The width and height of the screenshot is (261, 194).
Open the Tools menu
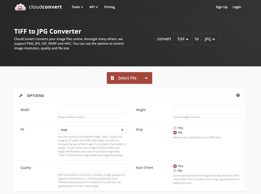tap(77, 7)
